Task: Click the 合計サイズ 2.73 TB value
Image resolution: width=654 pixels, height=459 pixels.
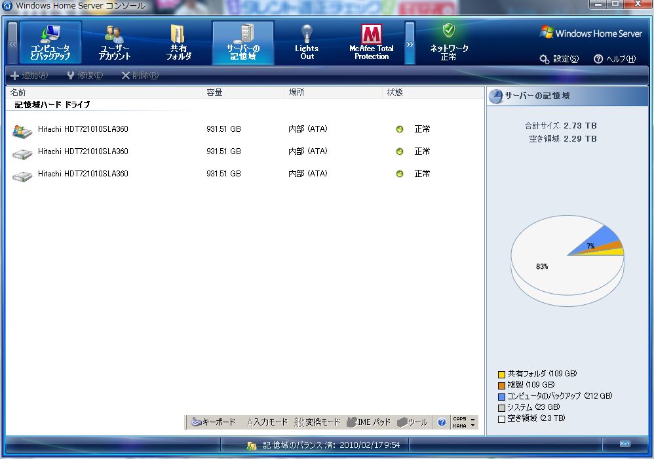Action: click(580, 126)
